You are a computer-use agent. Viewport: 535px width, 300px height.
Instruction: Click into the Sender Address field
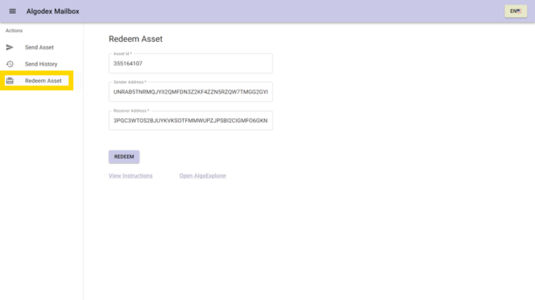[x=190, y=92]
